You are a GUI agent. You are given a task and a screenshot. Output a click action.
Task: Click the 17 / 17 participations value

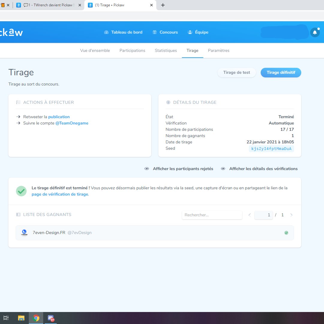tap(287, 129)
